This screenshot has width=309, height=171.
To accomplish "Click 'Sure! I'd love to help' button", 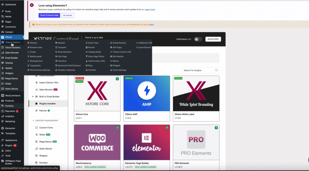I will pos(49,15).
